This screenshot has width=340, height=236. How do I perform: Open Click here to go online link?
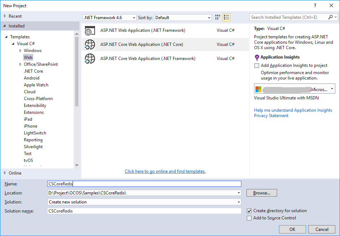pos(165,171)
